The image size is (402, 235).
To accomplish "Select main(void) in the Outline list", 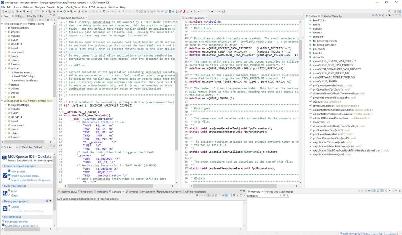I will [x=319, y=122].
